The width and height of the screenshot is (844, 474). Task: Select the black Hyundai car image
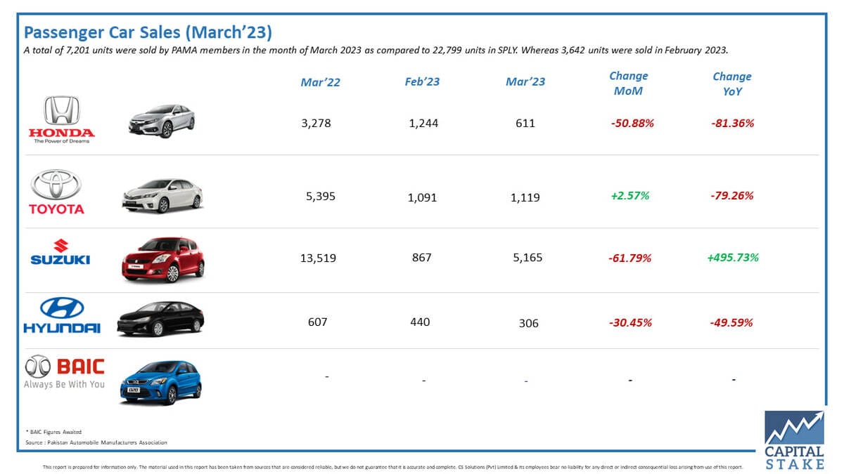tap(160, 320)
